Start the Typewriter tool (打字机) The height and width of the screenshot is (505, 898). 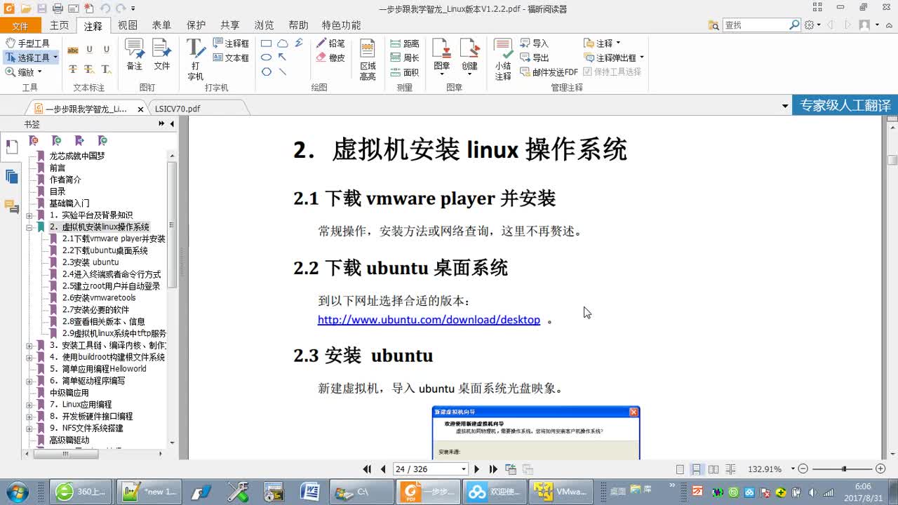pos(196,60)
